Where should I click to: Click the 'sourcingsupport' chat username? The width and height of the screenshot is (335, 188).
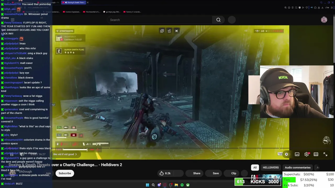pos(14,83)
